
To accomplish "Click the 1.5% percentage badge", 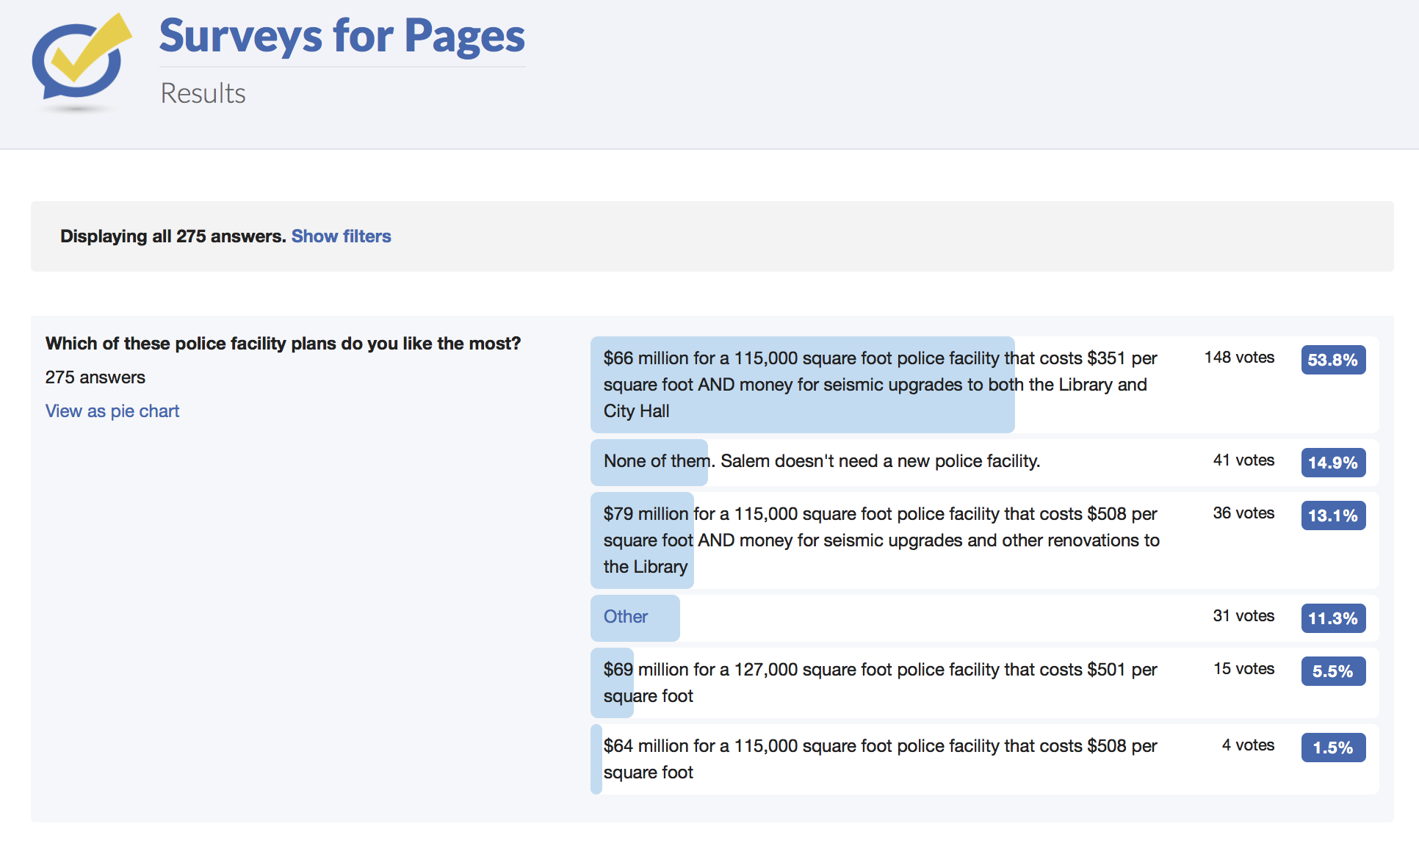I will tap(1332, 748).
